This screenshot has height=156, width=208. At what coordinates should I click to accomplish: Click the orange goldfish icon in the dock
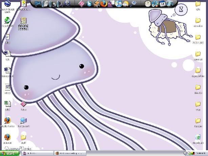[x=96, y=4]
